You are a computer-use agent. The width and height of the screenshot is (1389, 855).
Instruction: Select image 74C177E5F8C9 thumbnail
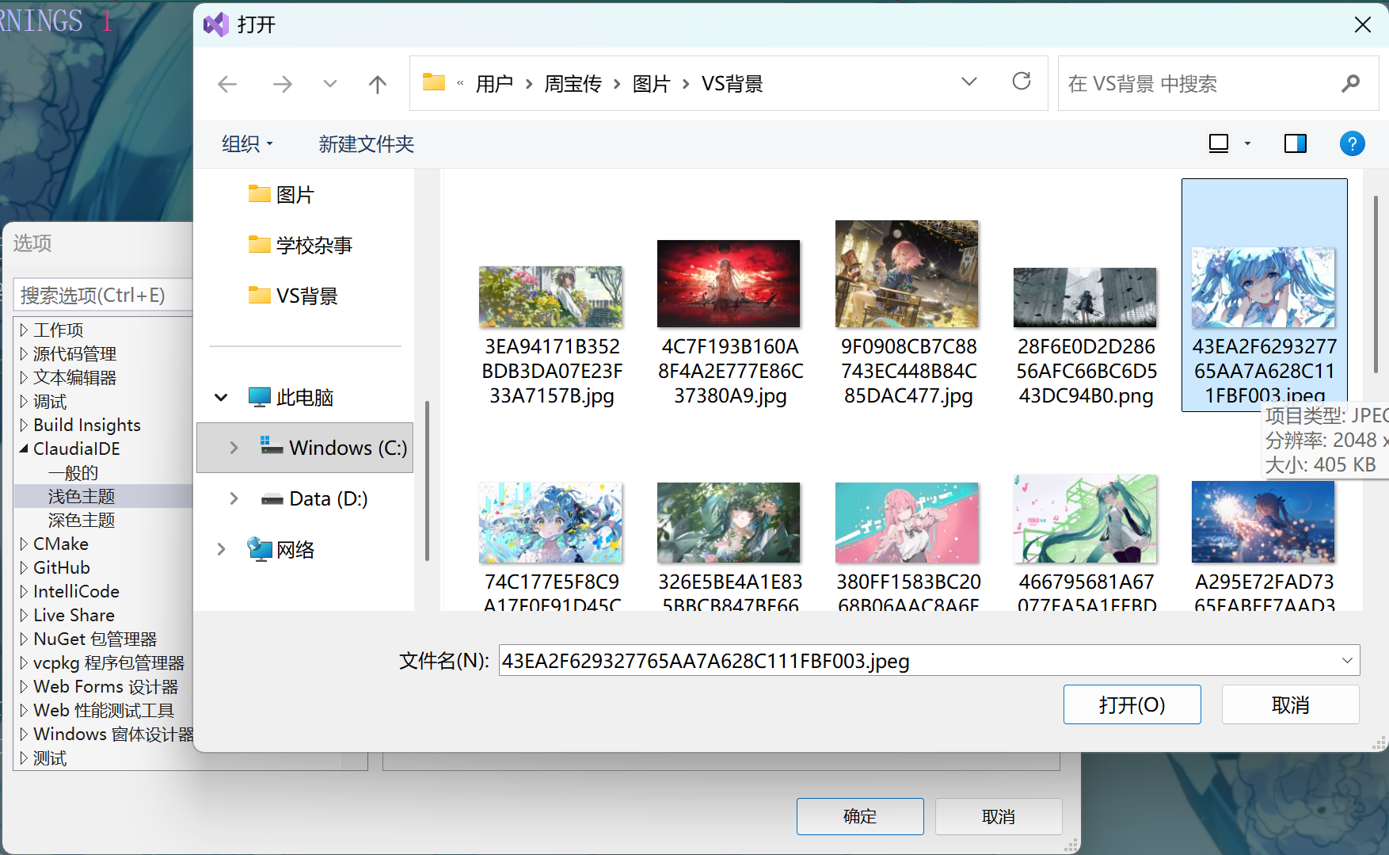point(551,523)
